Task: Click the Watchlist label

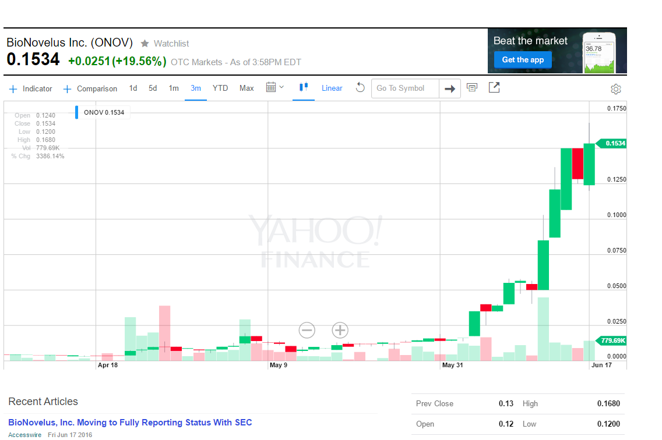Action: click(171, 44)
